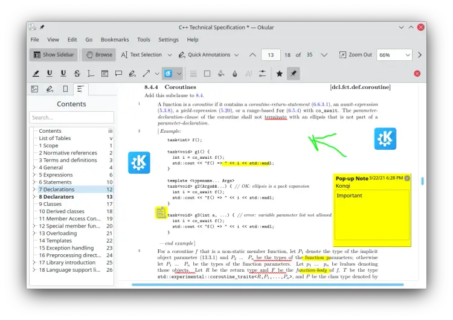This screenshot has width=453, height=320.
Task: Follow the 6.6.3.1 reference link
Action: (x=321, y=104)
